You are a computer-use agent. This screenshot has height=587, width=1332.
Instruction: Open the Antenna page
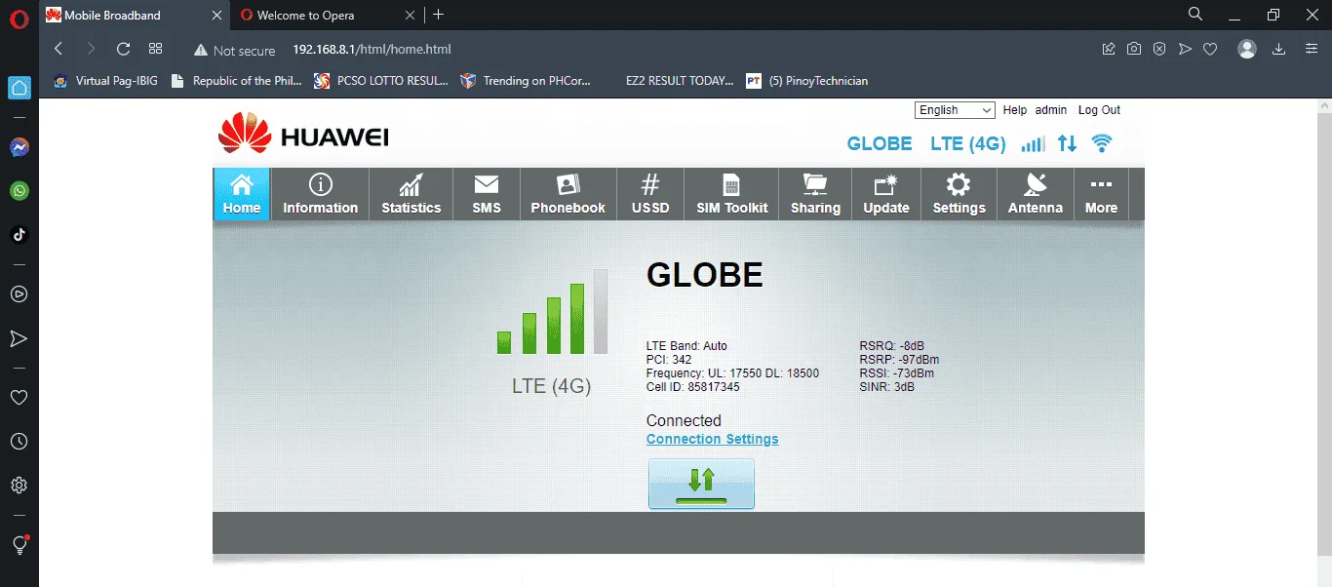[1036, 194]
